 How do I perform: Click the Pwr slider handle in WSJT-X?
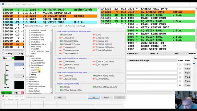click(194, 64)
